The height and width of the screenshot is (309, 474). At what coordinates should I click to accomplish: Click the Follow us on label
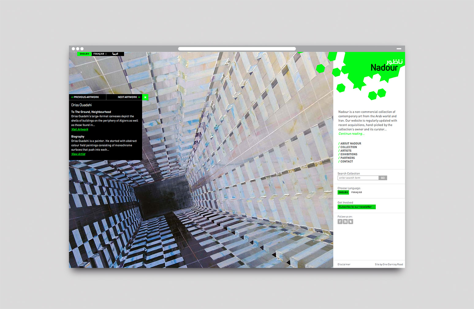(x=345, y=217)
